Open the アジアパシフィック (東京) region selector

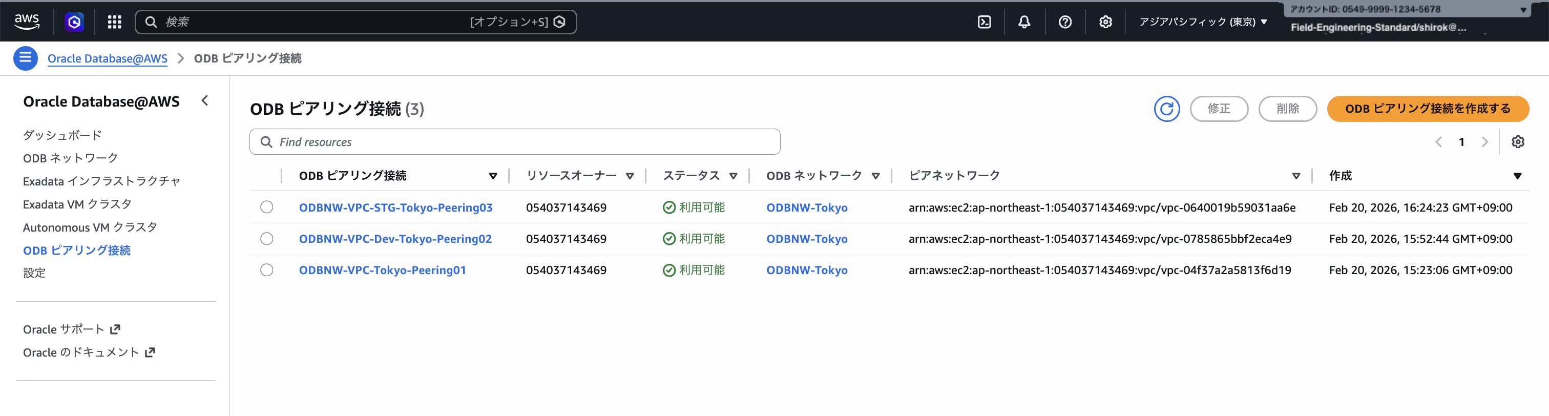(1203, 22)
